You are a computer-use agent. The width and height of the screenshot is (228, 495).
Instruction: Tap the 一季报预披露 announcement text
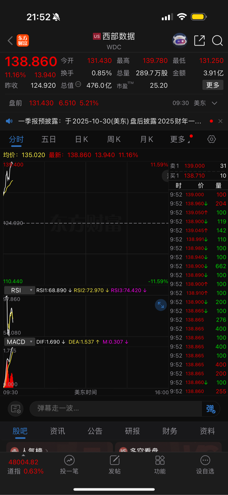tap(110, 121)
